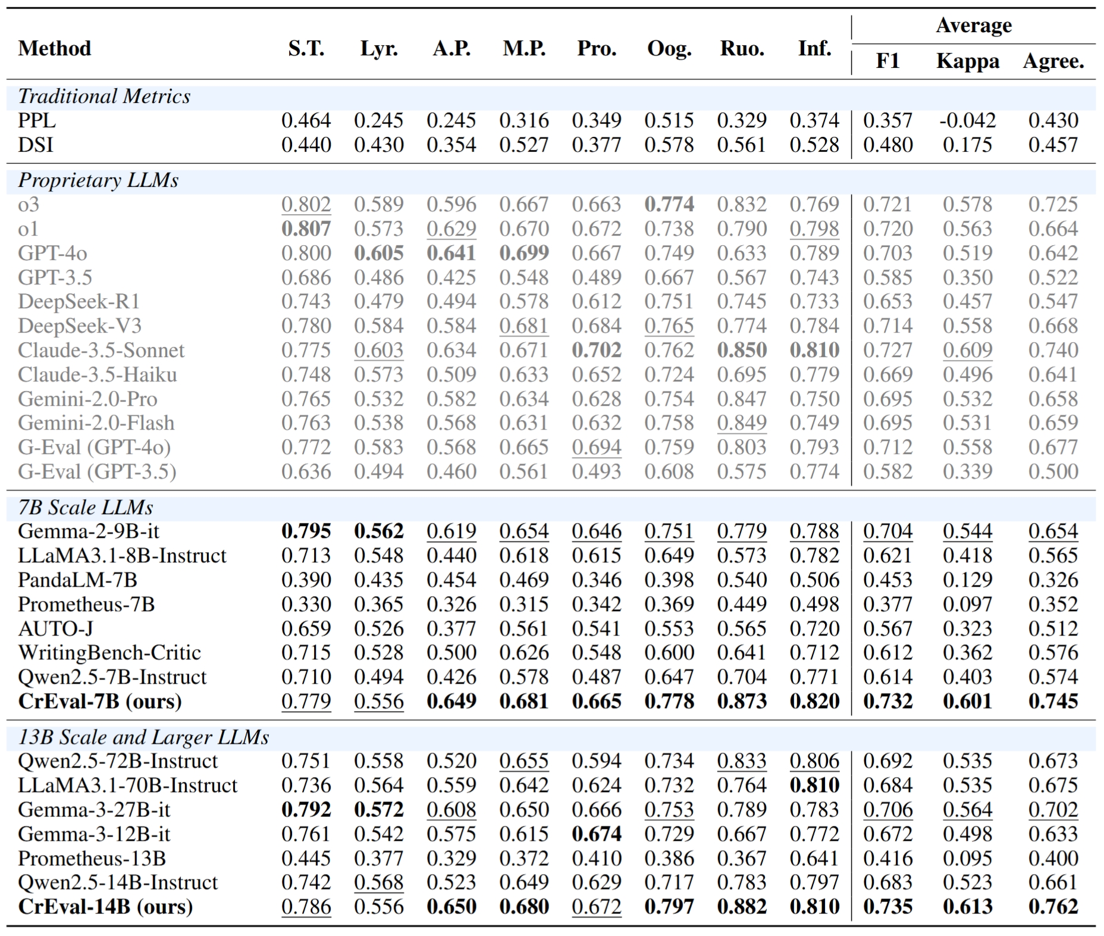This screenshot has height=936, width=1104.
Task: Click CrEval-7B Agree. value 0.745
Action: click(x=1053, y=702)
